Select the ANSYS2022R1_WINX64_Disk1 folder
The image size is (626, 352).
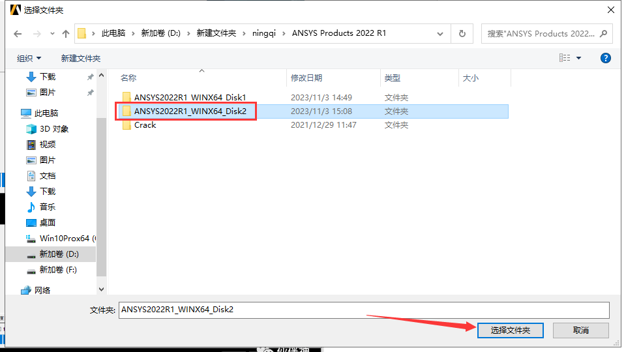(x=190, y=97)
